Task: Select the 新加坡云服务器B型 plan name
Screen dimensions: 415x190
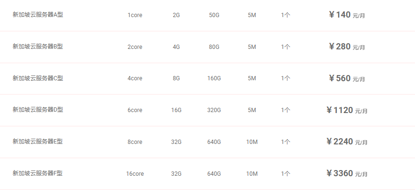Action: point(38,47)
